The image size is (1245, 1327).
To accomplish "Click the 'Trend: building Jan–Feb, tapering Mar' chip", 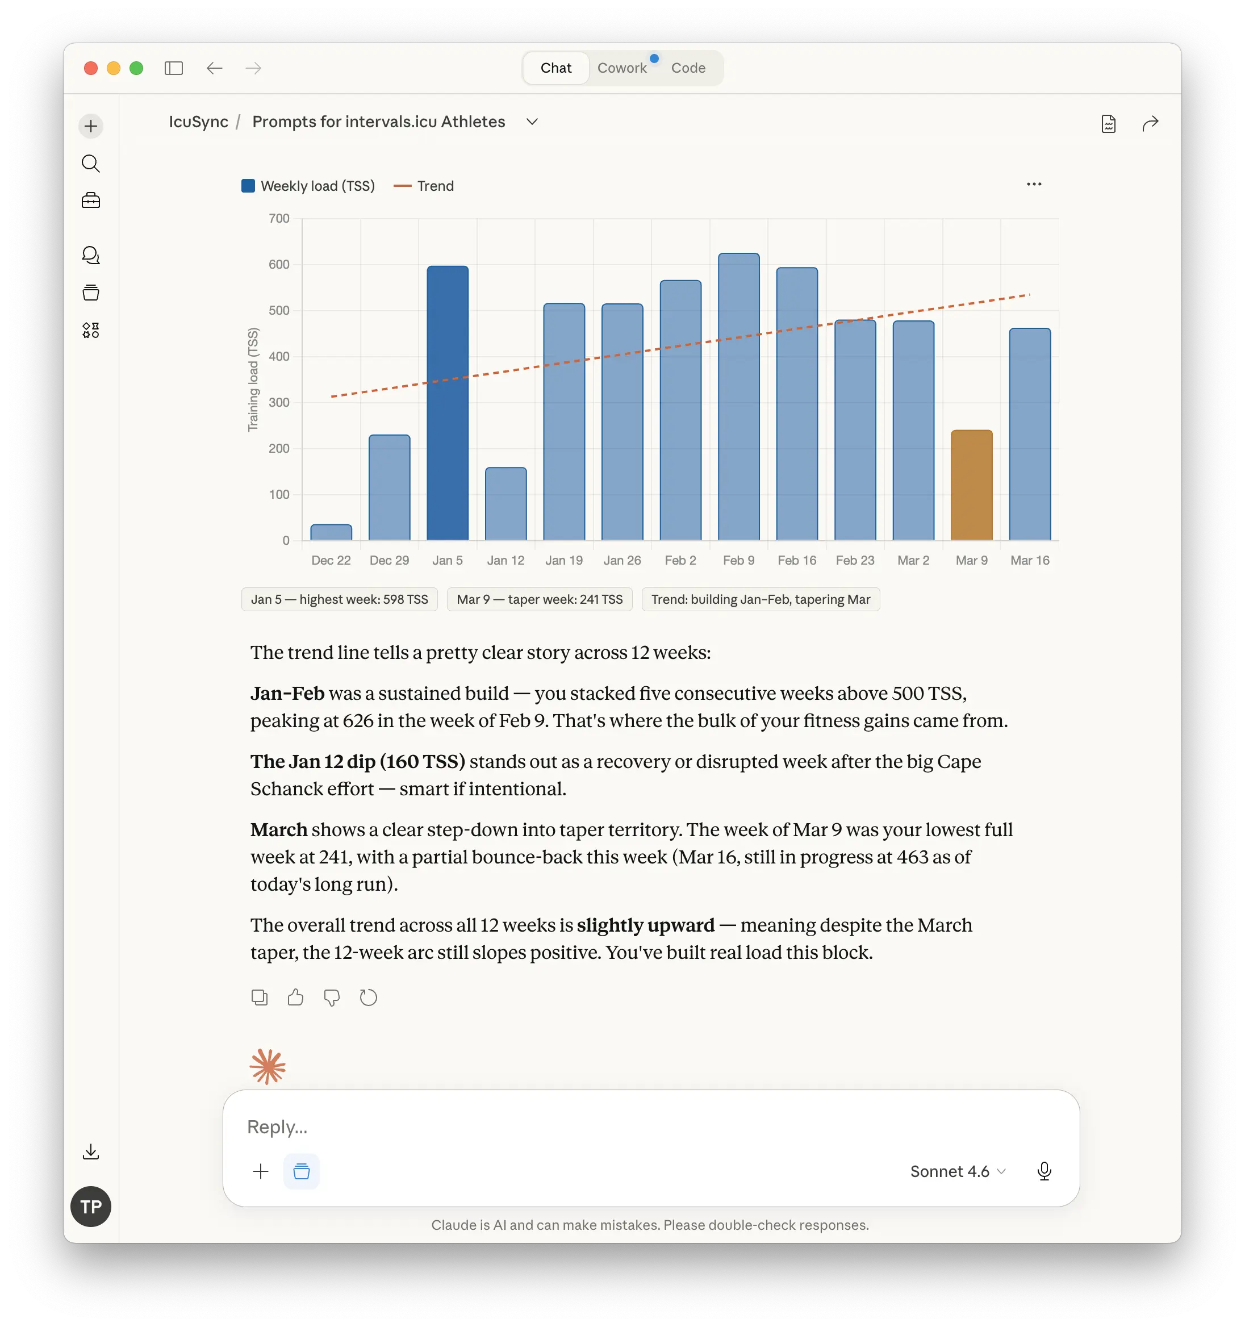I will tap(761, 599).
